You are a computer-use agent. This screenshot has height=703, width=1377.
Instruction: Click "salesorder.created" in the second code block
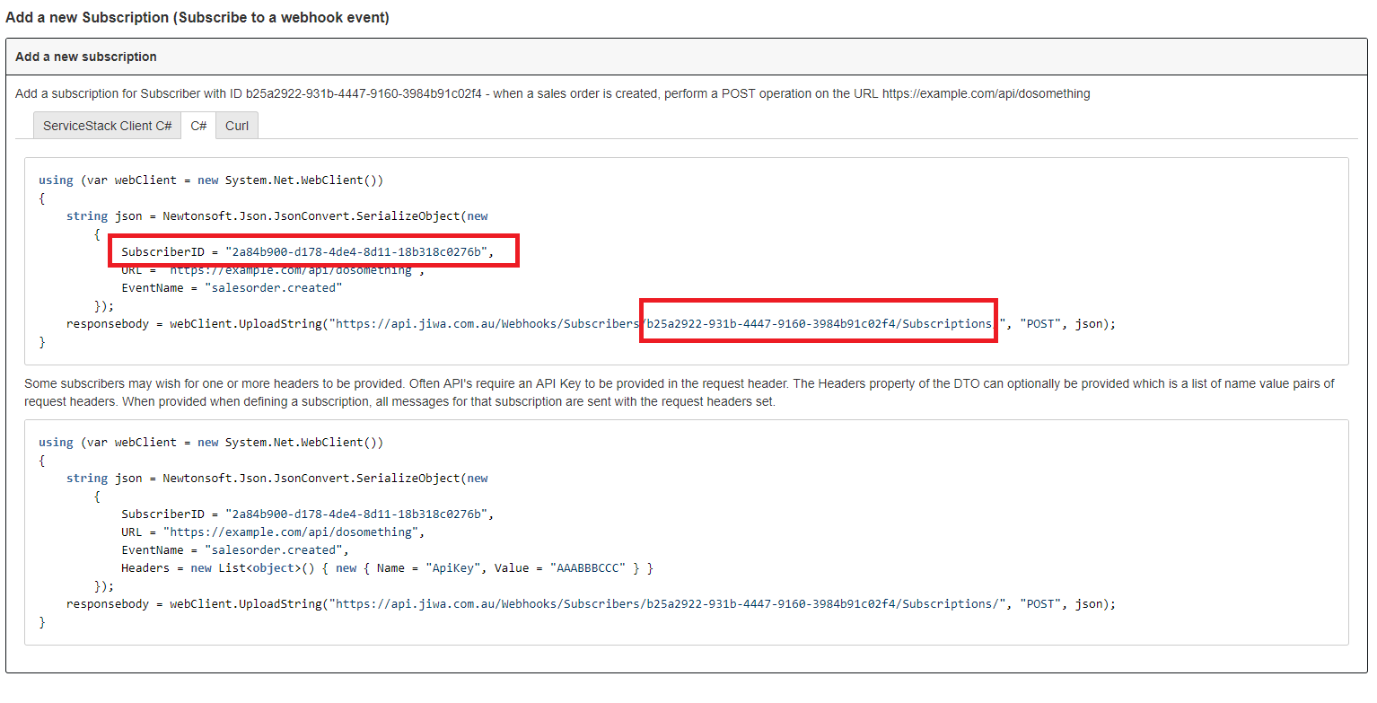274,550
